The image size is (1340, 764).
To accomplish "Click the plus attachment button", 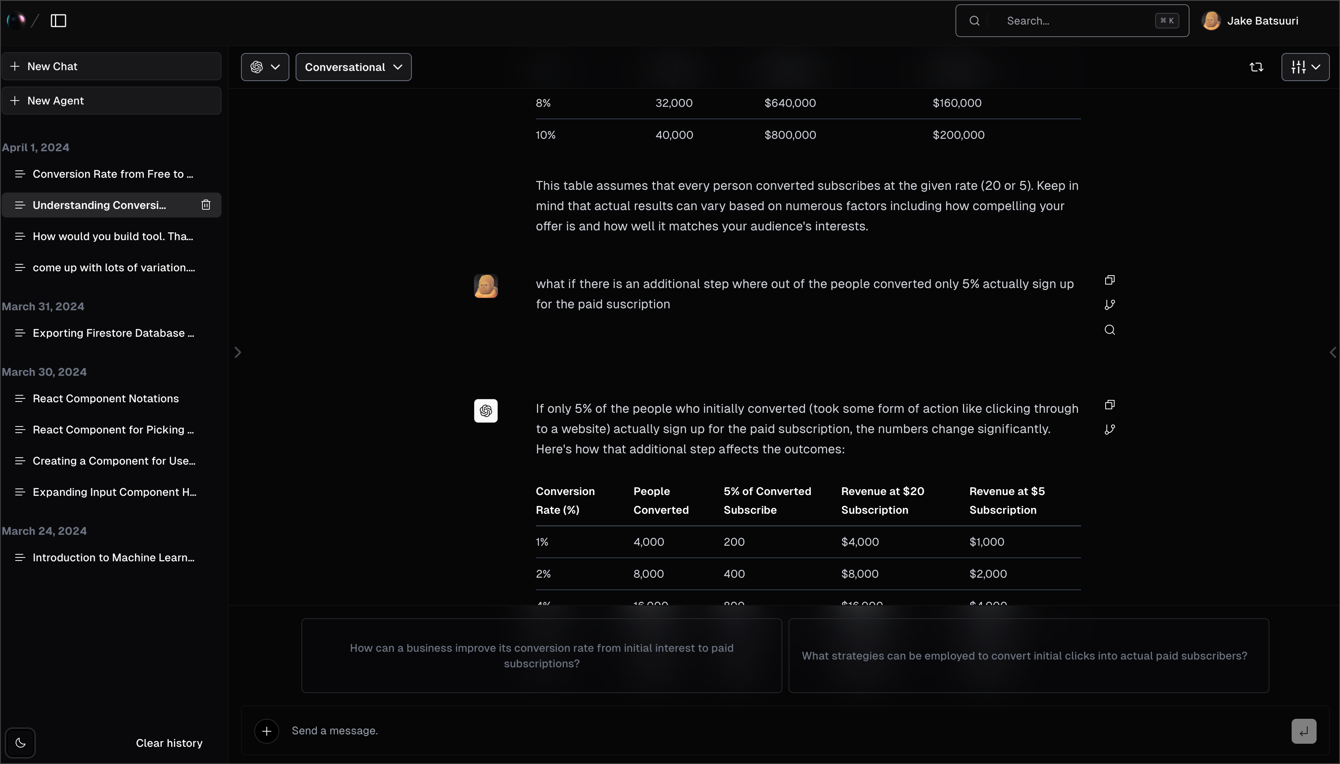I will tap(267, 731).
